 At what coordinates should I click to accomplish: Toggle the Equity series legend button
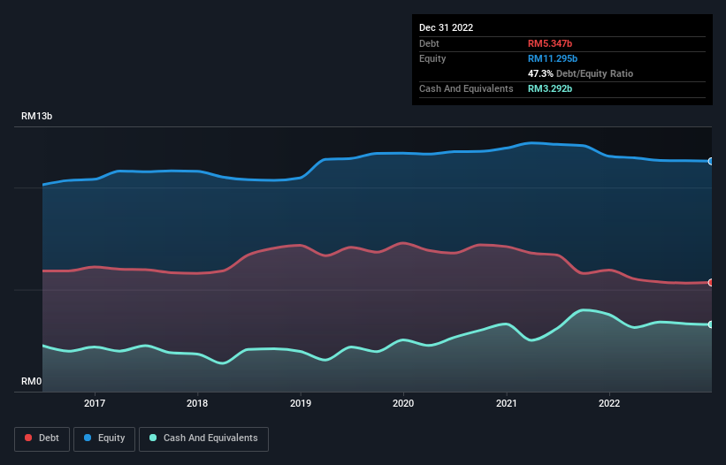(104, 438)
